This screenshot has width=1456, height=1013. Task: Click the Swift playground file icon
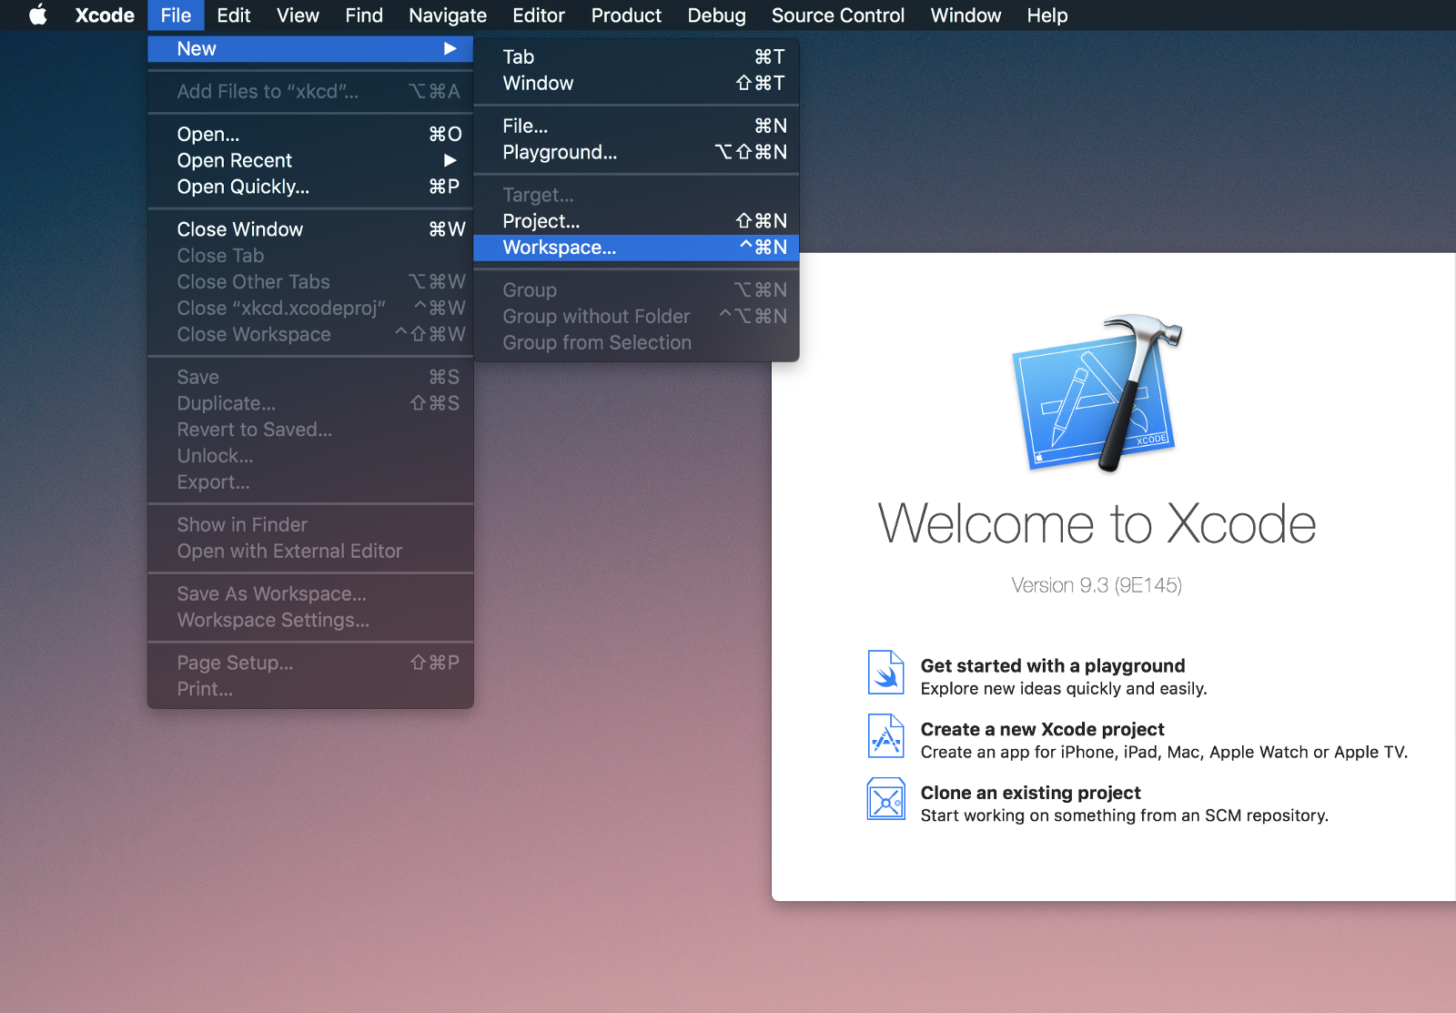point(885,673)
